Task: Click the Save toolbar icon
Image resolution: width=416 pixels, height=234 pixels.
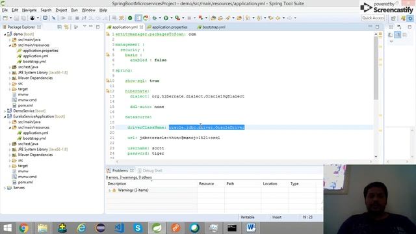Action: point(16,18)
